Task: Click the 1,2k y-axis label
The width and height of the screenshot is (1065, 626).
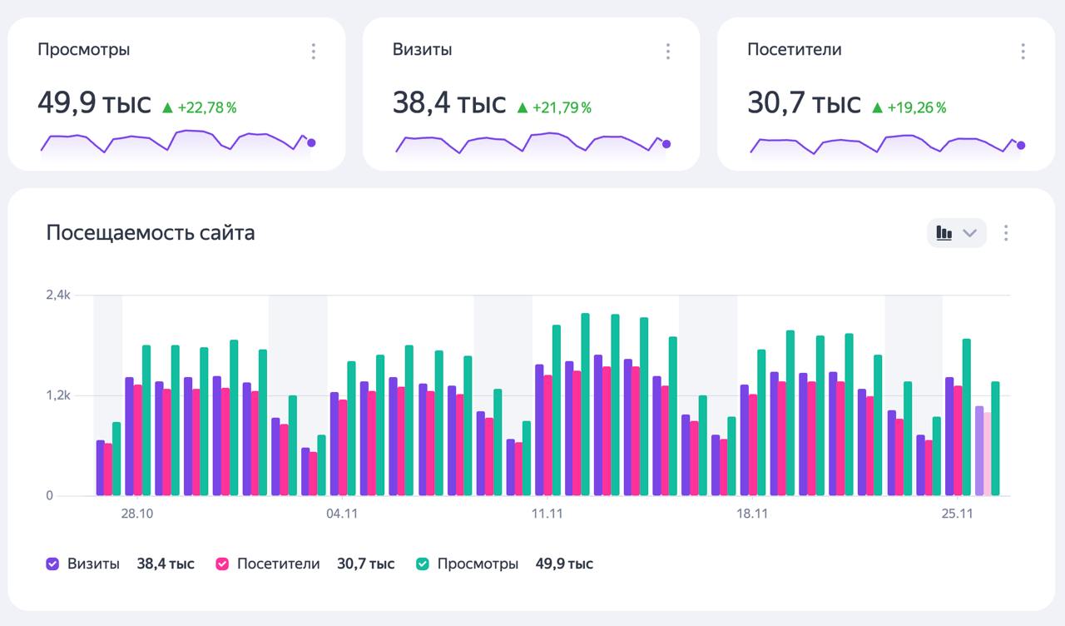Action: click(58, 395)
